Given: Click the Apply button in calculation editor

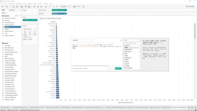Looking at the screenshot, I should pyautogui.click(x=110, y=68).
